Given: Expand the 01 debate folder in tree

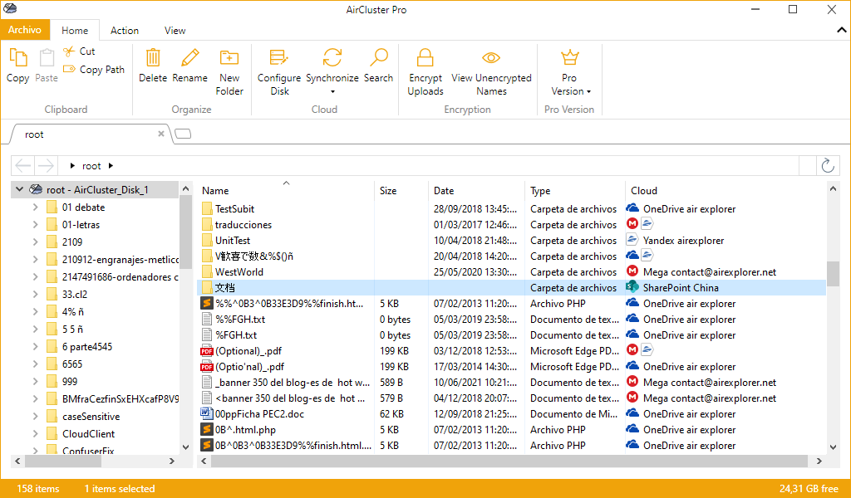Looking at the screenshot, I should (35, 207).
